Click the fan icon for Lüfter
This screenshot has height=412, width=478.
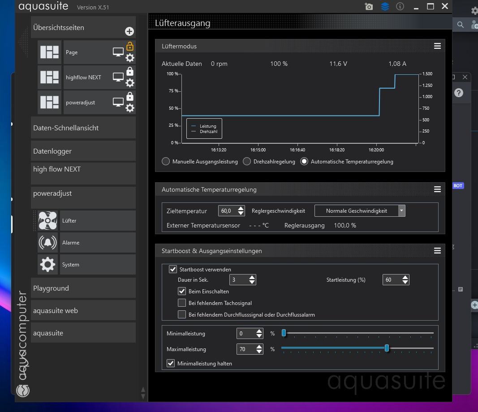[47, 220]
